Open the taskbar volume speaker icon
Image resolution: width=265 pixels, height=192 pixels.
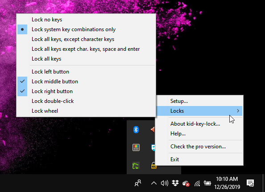165,183
